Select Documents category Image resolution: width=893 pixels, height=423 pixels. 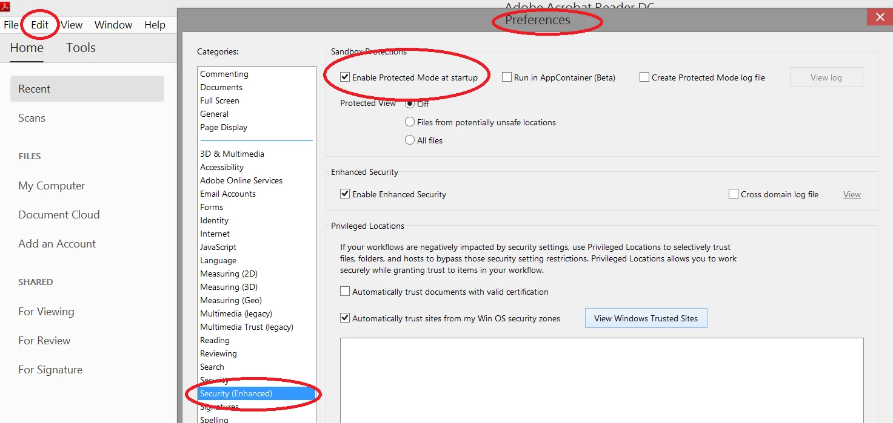tap(221, 87)
